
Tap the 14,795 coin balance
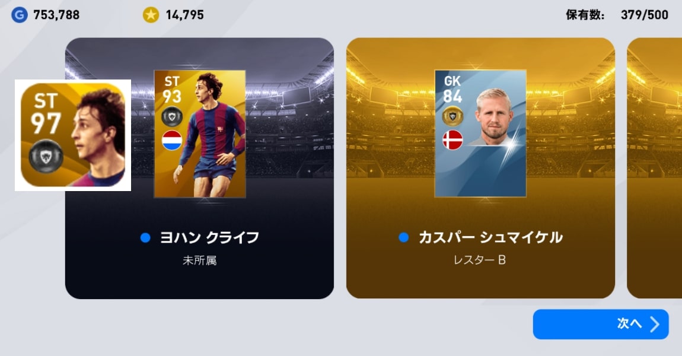(x=184, y=15)
